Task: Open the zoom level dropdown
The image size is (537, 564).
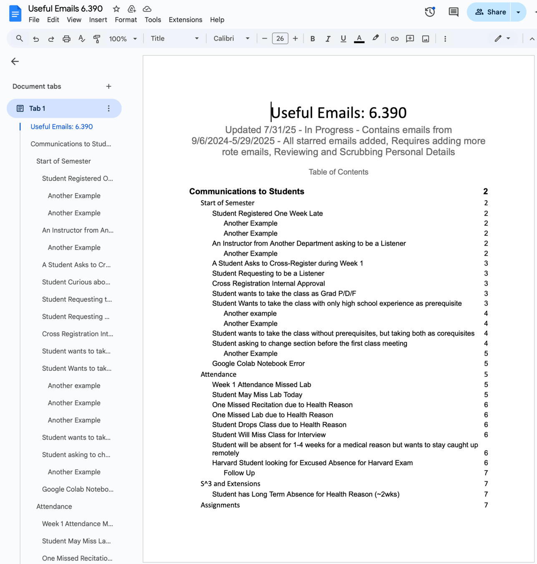Action: pos(123,39)
